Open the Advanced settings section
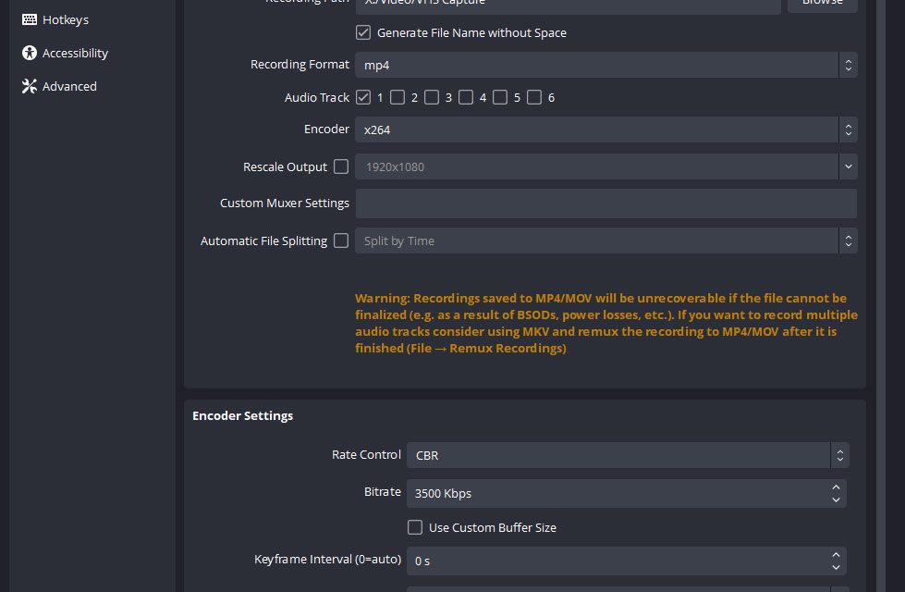 point(69,86)
